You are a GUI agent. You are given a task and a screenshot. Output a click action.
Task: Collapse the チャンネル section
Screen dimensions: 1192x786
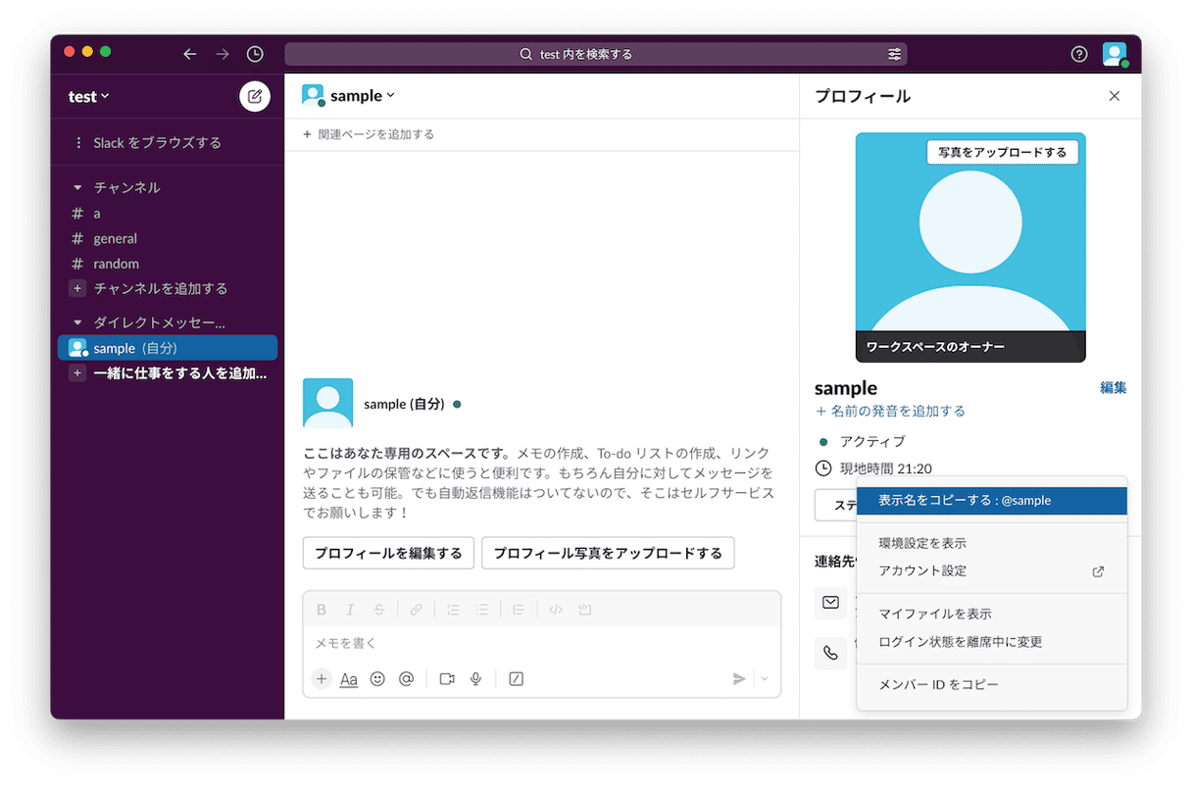(x=77, y=187)
